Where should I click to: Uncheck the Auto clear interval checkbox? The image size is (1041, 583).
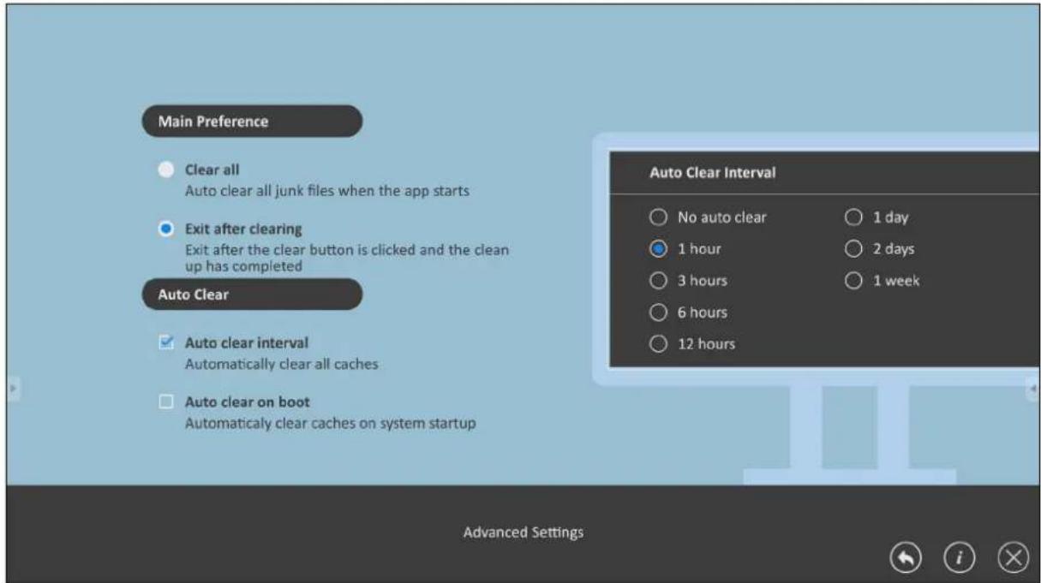click(166, 343)
